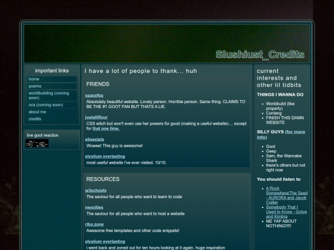The width and height of the screenshot is (334, 250).
Task: Open the justalilflour link
Action: pyautogui.click(x=96, y=117)
